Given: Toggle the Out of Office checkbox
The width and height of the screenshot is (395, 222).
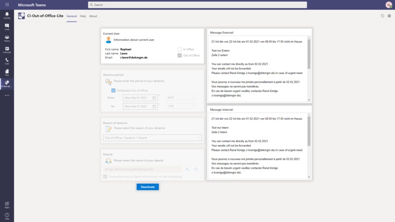Looking at the screenshot, I should click(x=179, y=55).
